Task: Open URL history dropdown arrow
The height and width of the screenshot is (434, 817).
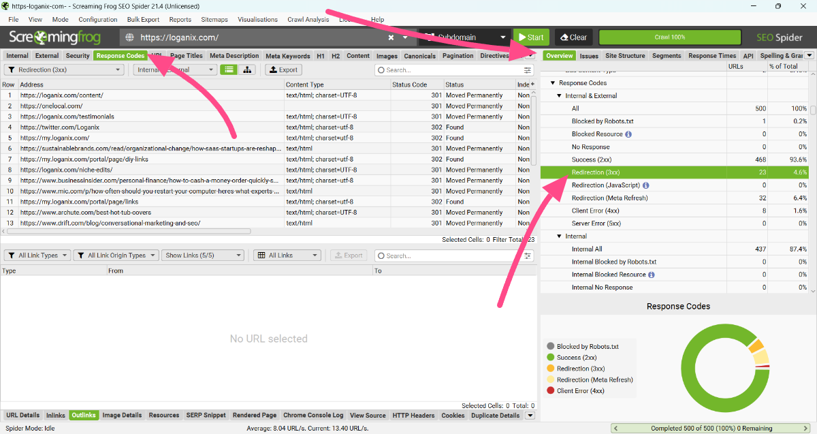Action: coord(406,37)
